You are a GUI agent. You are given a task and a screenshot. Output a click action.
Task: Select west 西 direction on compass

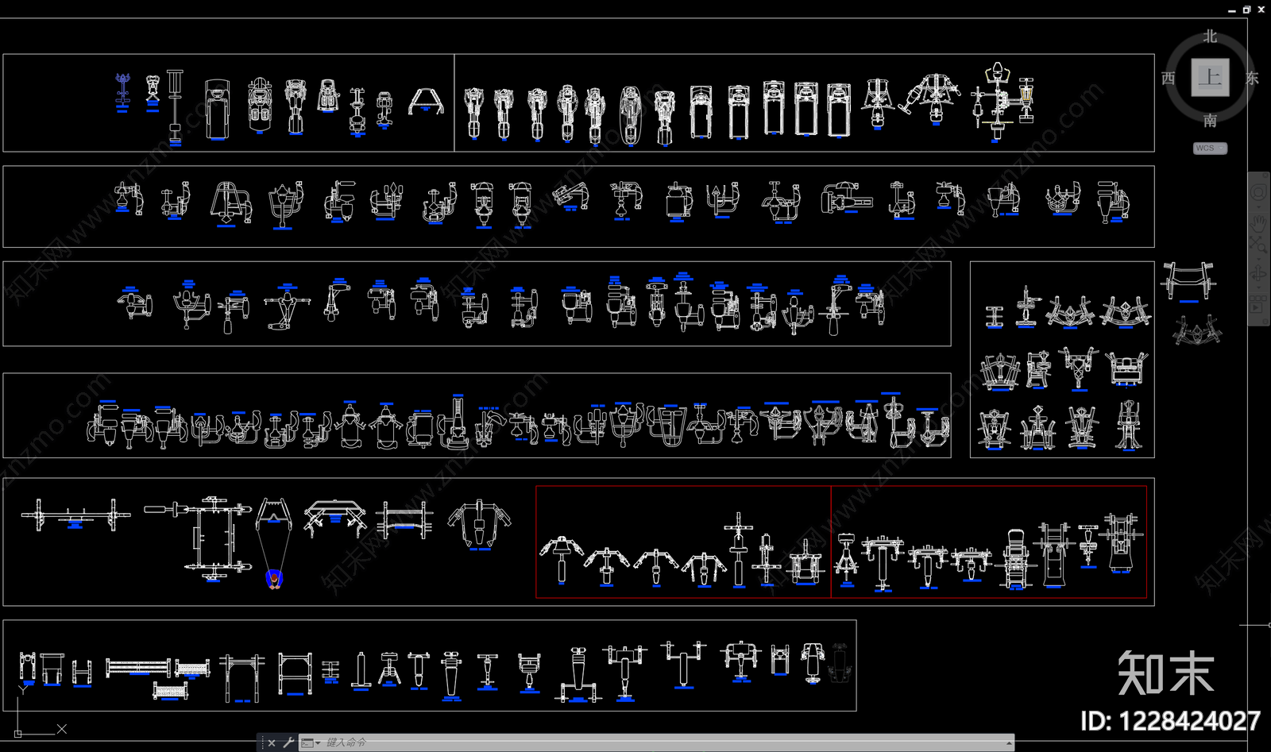1168,78
